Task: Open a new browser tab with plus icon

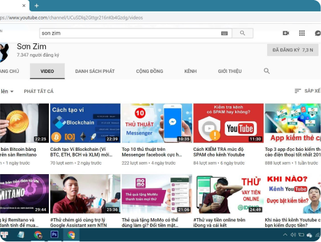Action: [x=36, y=6]
